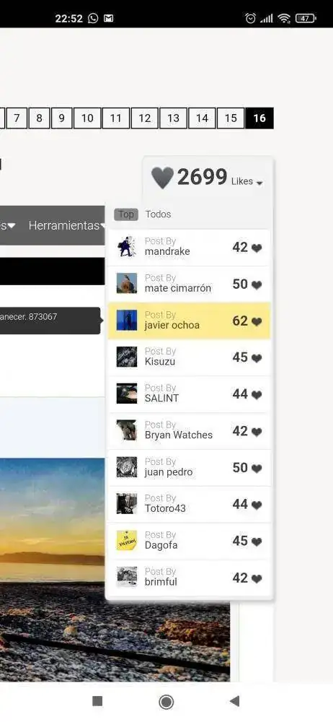Open post by juan pedro
This screenshot has height=722, width=333.
pyautogui.click(x=189, y=468)
